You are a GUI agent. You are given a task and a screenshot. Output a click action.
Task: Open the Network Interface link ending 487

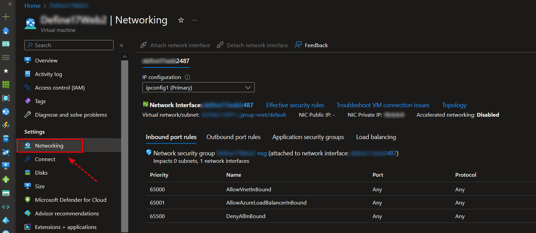click(228, 105)
